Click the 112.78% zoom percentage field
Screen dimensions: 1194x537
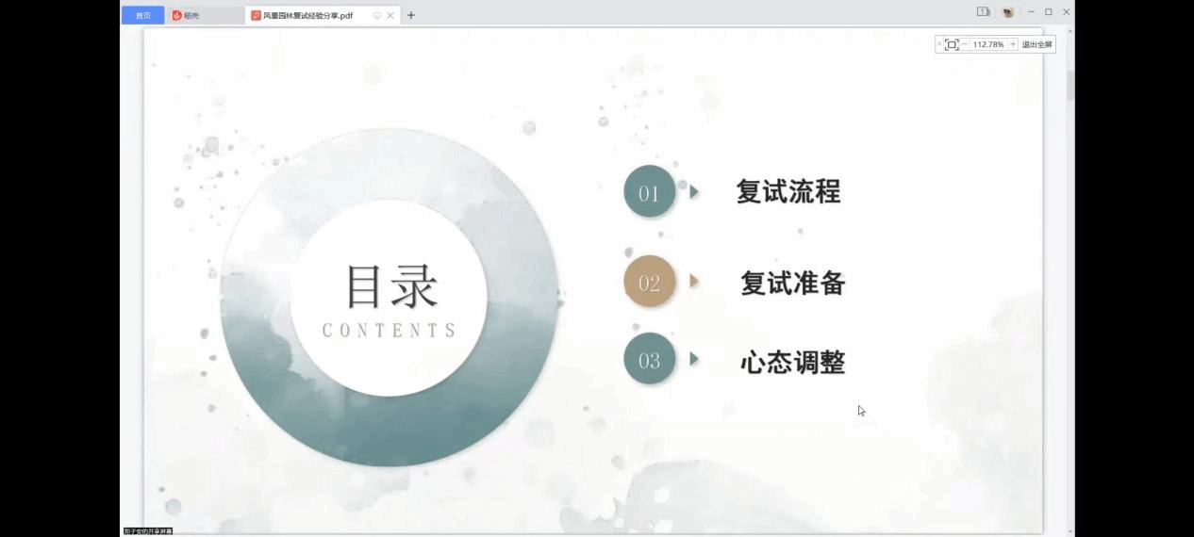click(x=988, y=44)
